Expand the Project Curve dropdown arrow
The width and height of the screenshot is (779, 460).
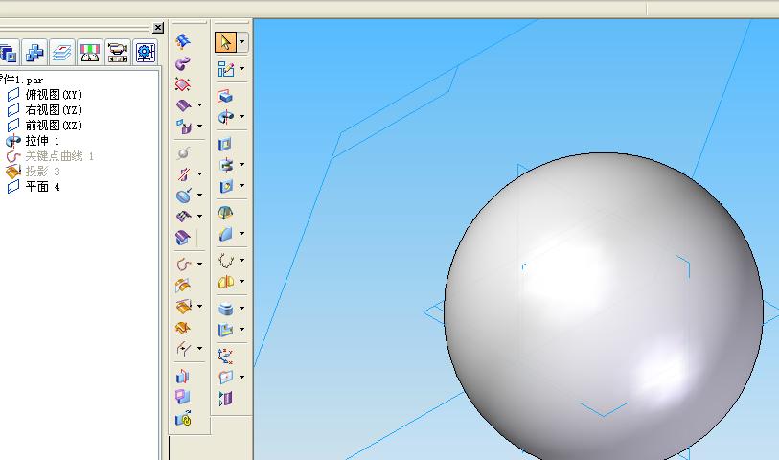199,306
